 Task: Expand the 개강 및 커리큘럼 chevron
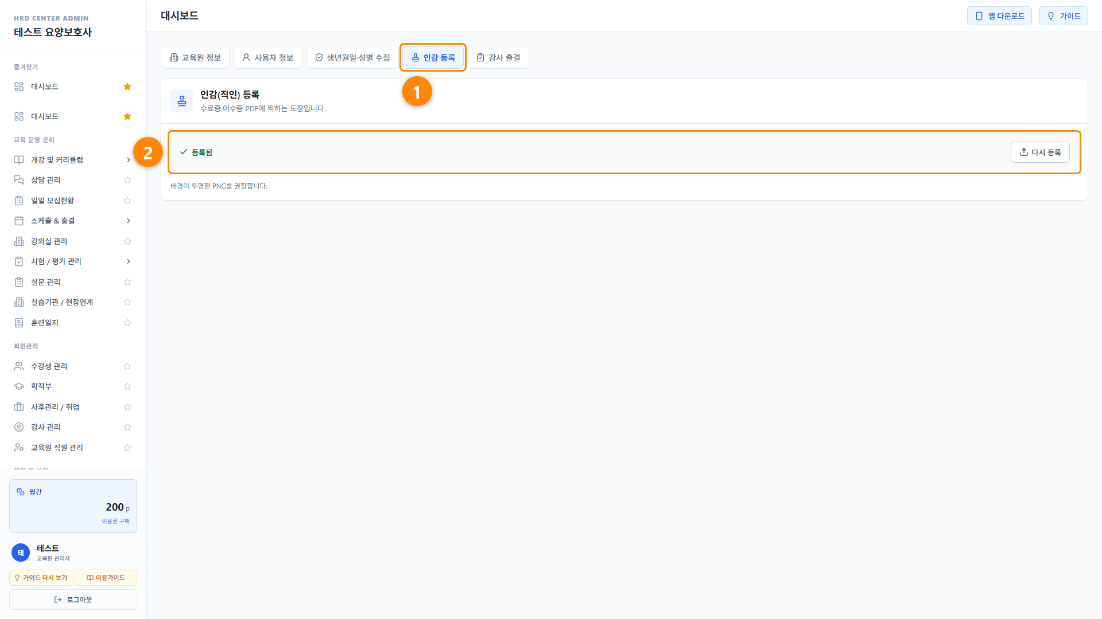pyautogui.click(x=128, y=160)
